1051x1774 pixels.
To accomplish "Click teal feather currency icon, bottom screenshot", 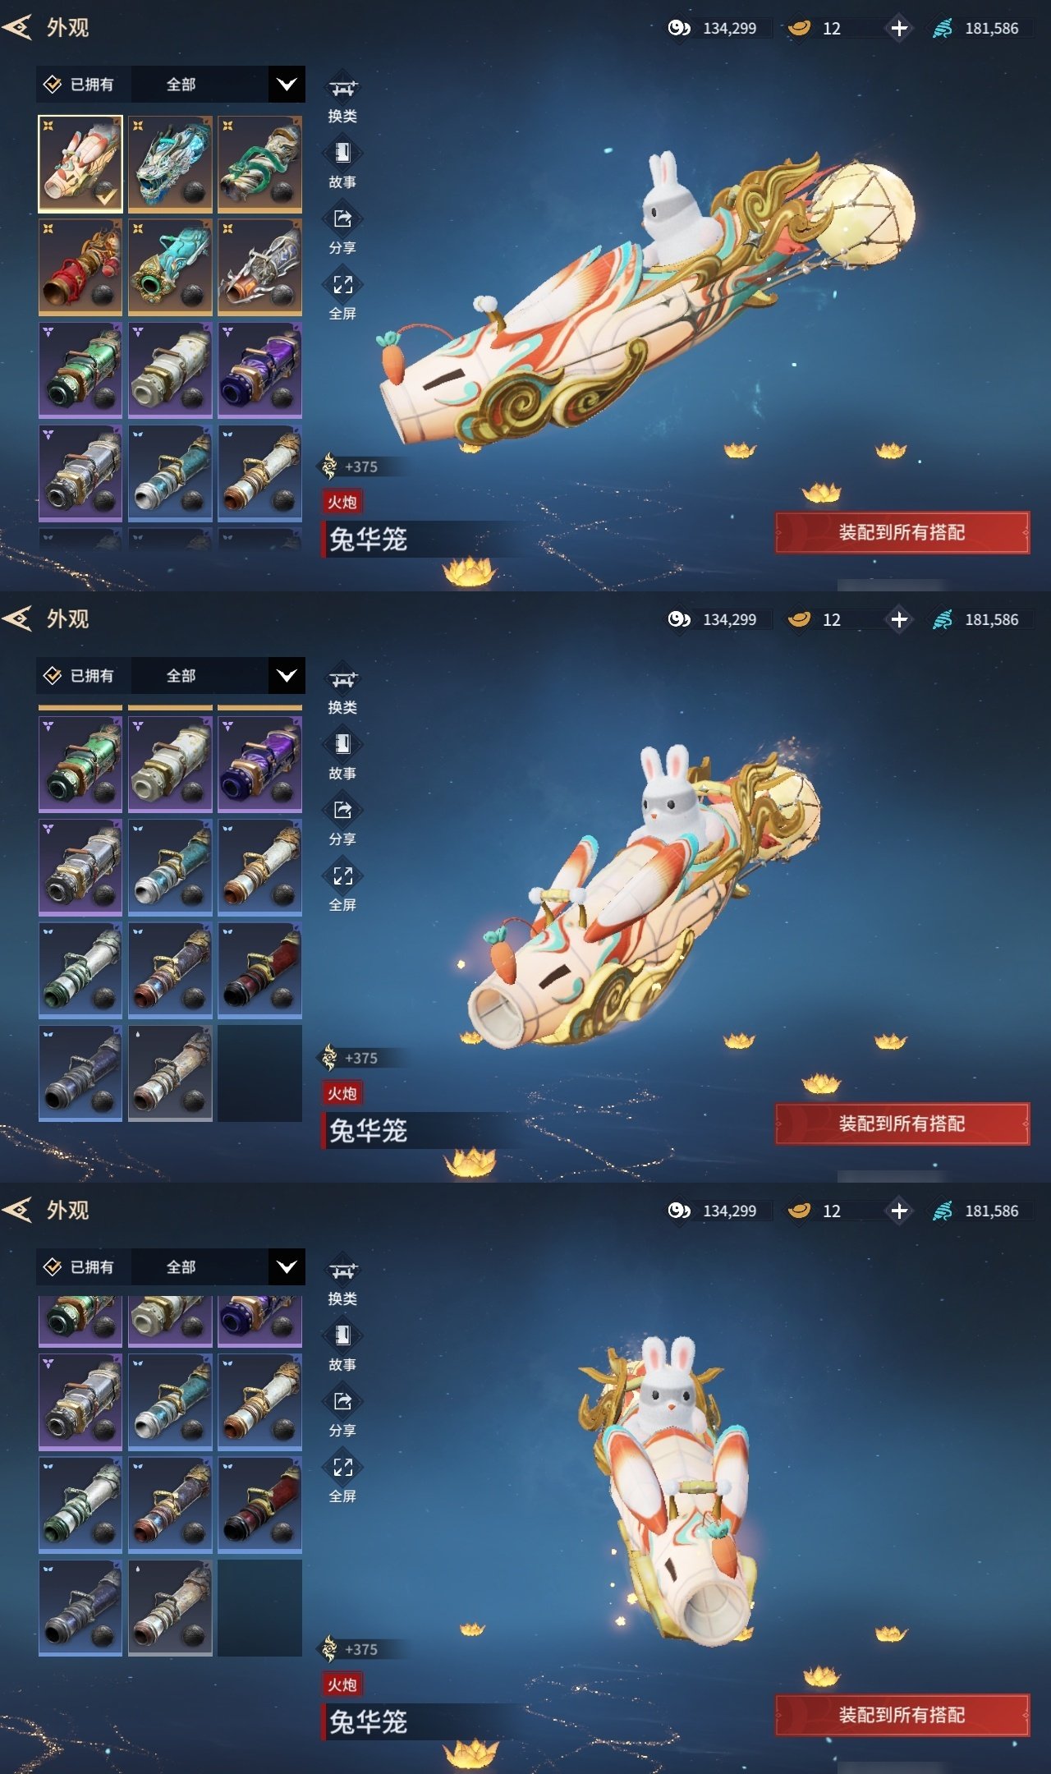I will 943,1211.
